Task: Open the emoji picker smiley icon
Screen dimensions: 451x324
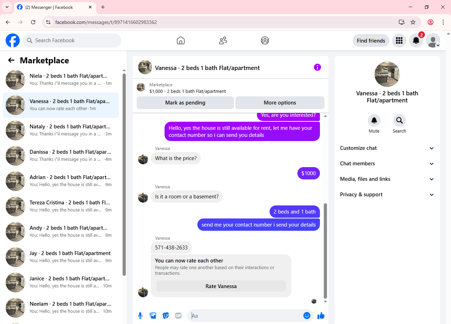Action: pos(307,316)
